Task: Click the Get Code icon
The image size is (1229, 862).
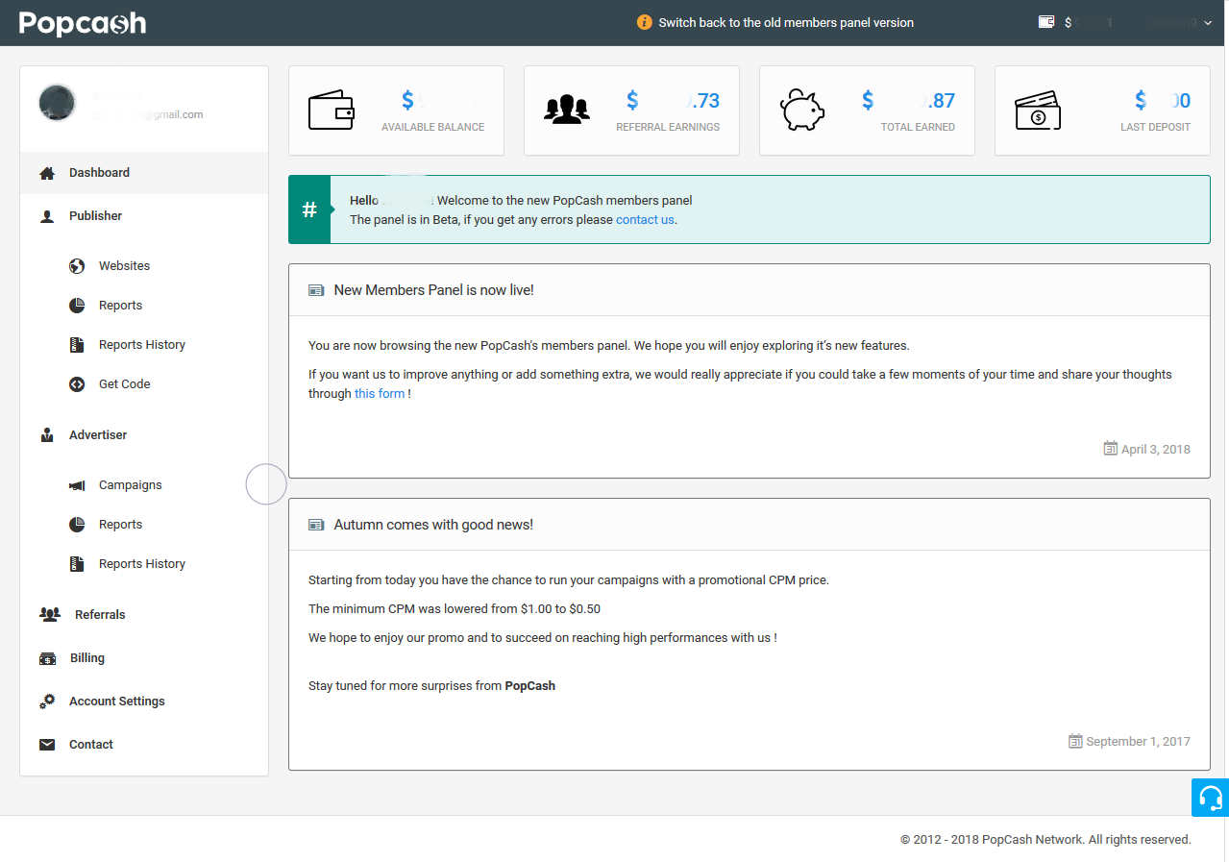Action: pos(77,384)
